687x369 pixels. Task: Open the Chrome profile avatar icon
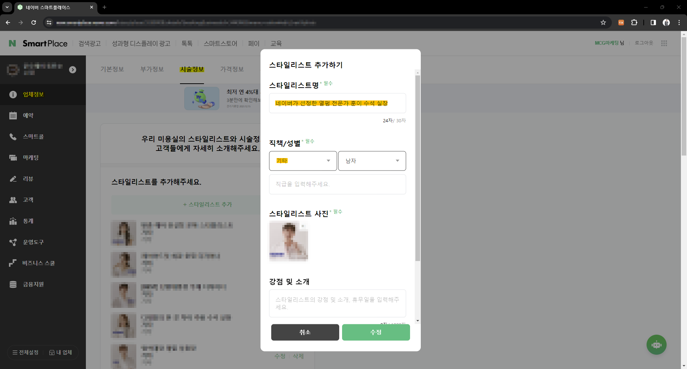666,23
